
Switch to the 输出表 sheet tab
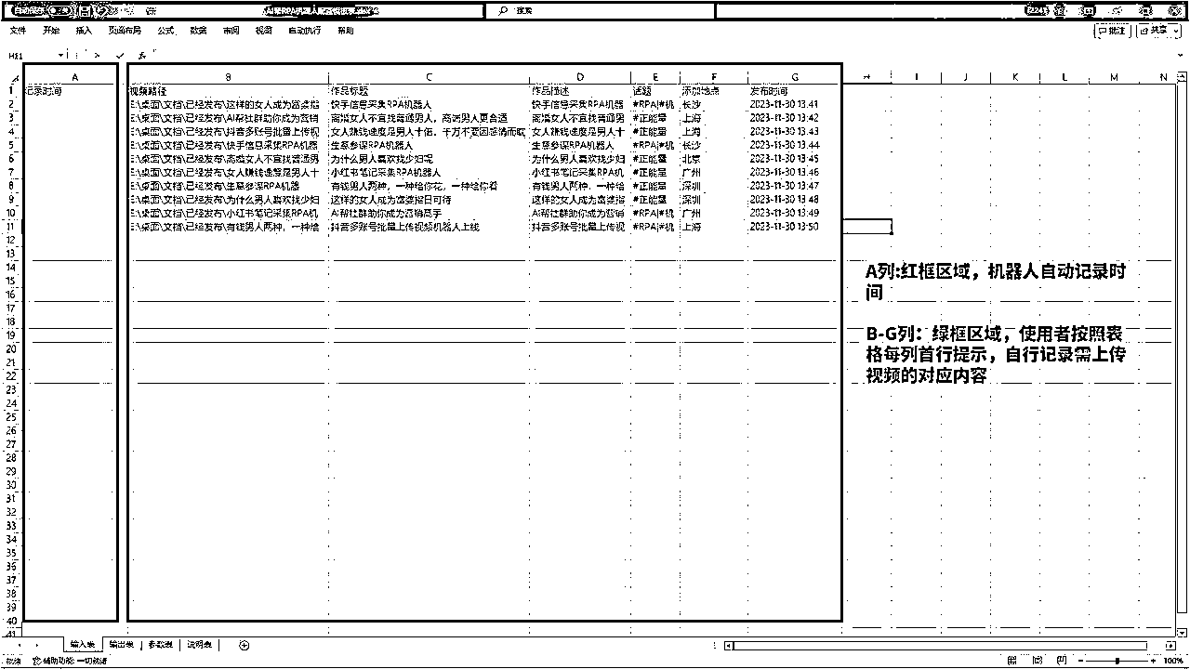(x=121, y=644)
